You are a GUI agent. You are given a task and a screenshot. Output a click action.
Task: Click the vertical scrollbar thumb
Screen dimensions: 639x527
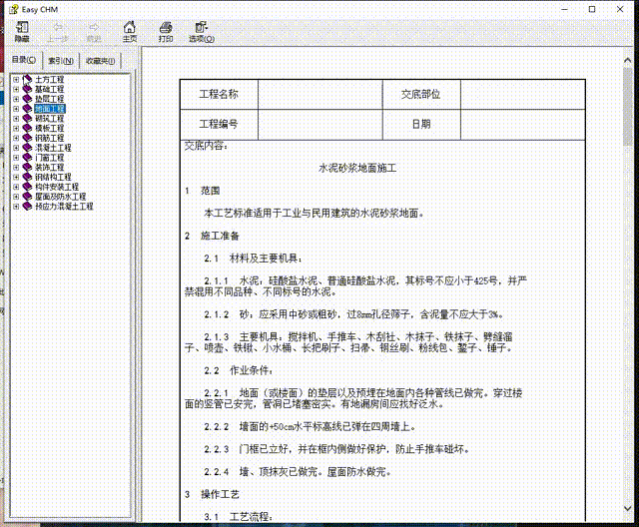coord(628,107)
